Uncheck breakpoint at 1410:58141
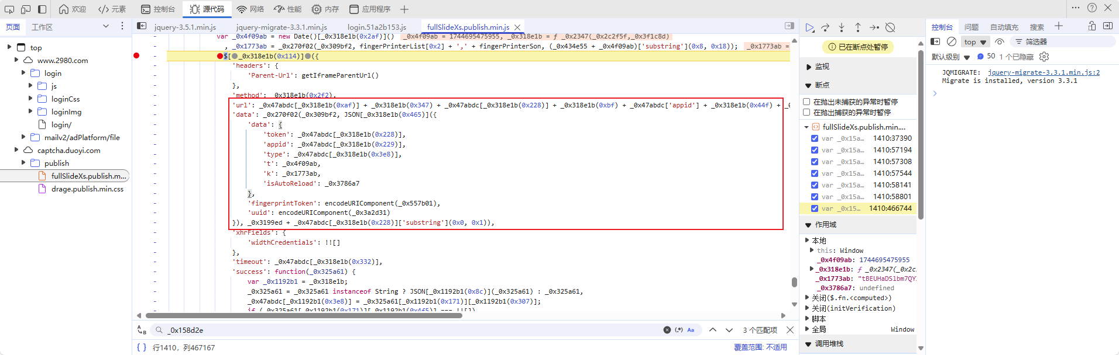The image size is (1119, 355). tap(815, 185)
